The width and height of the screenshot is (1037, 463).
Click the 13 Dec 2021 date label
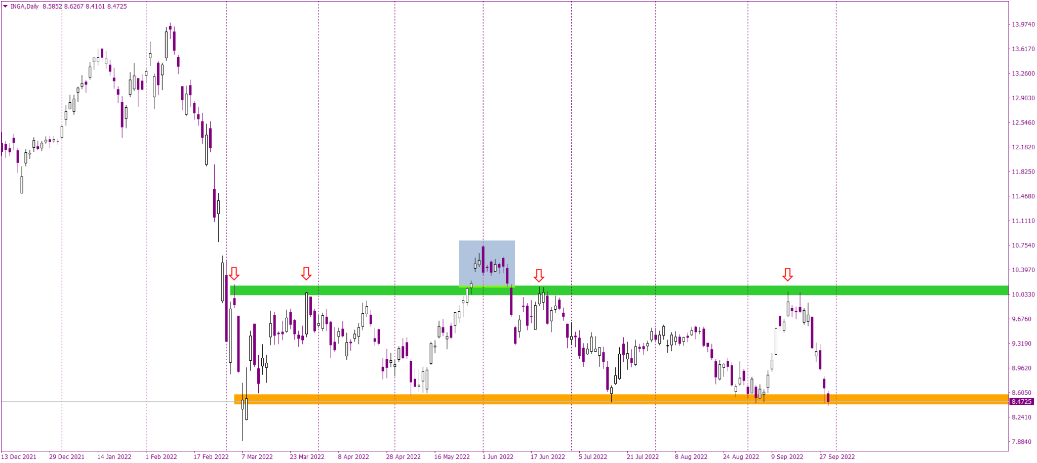click(x=19, y=457)
